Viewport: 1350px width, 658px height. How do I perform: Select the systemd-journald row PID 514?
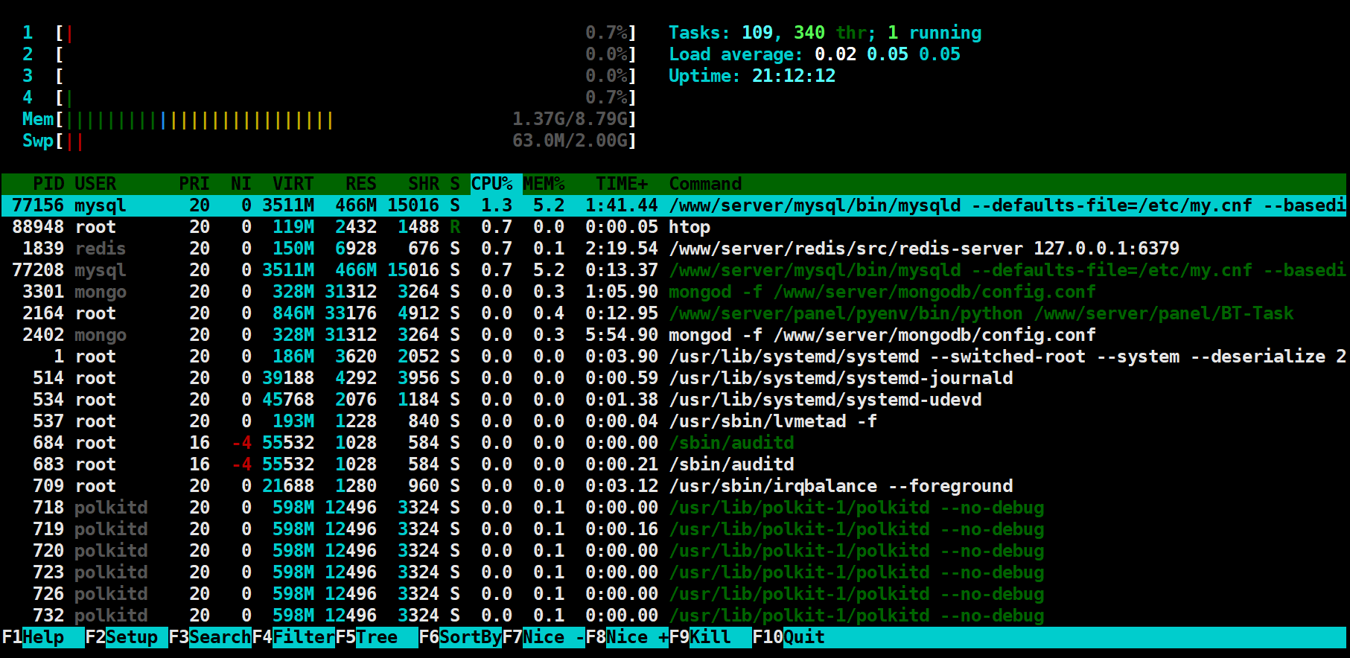point(674,378)
